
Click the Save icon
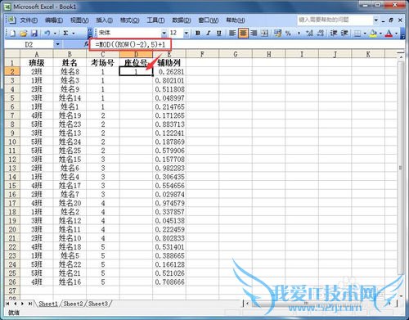(34, 34)
